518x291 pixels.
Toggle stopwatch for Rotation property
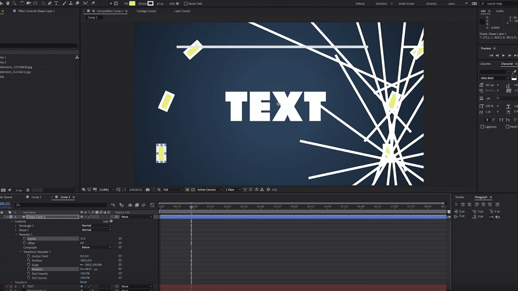(28, 269)
